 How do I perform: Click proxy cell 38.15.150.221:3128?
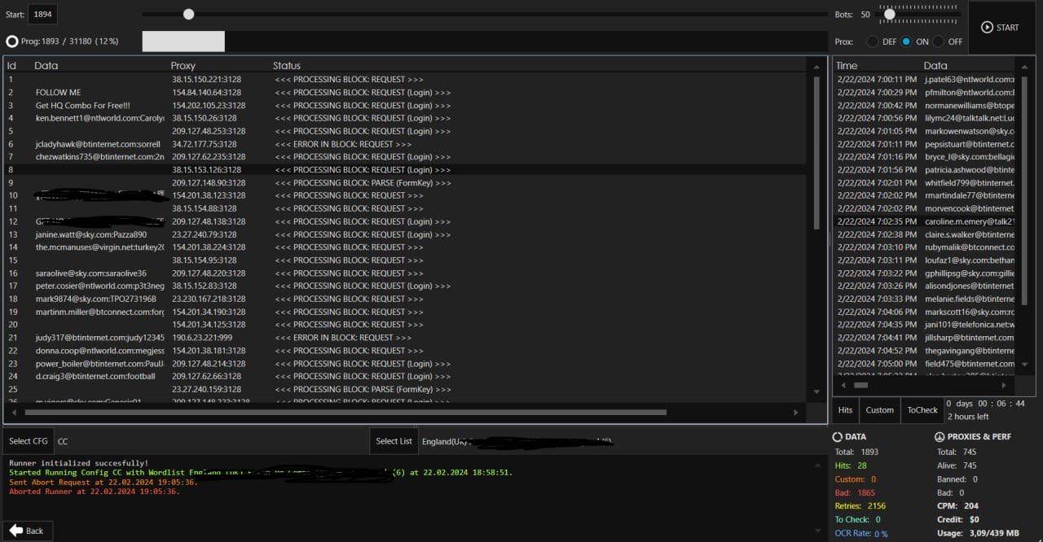207,80
